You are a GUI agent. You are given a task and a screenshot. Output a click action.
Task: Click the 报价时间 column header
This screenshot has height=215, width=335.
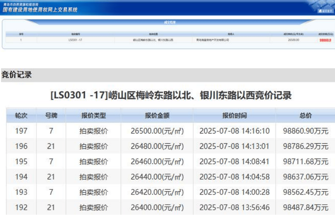[x=235, y=115]
